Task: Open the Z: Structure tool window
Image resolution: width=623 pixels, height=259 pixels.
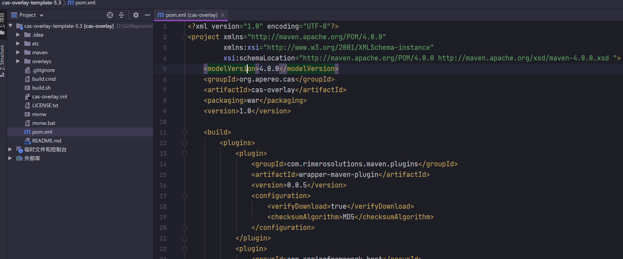Action: (2, 60)
